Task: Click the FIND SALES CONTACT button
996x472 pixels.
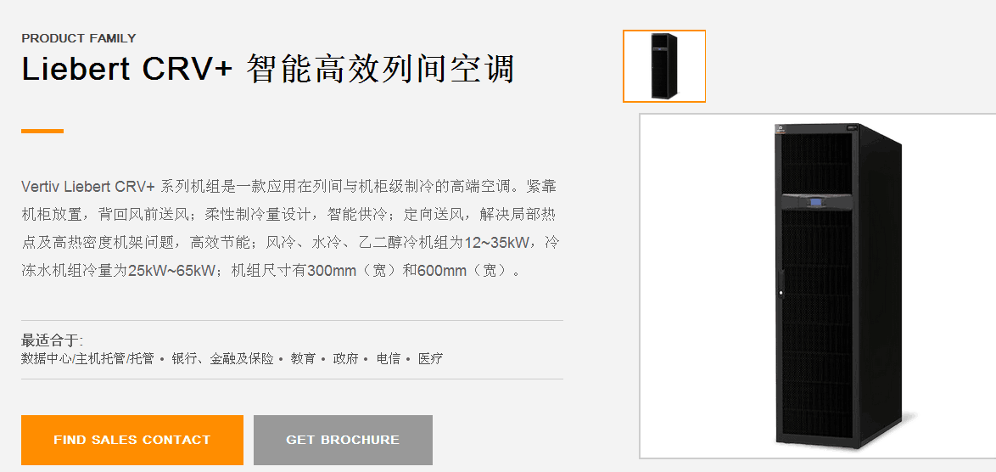Action: (132, 440)
